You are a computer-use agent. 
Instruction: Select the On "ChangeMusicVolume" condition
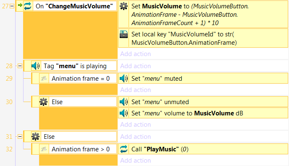coord(70,6)
